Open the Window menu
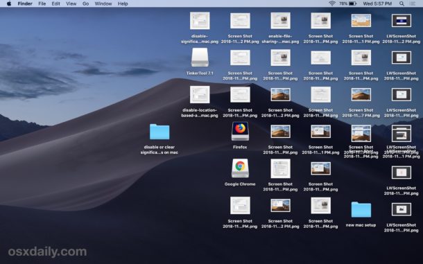 coord(103,3)
